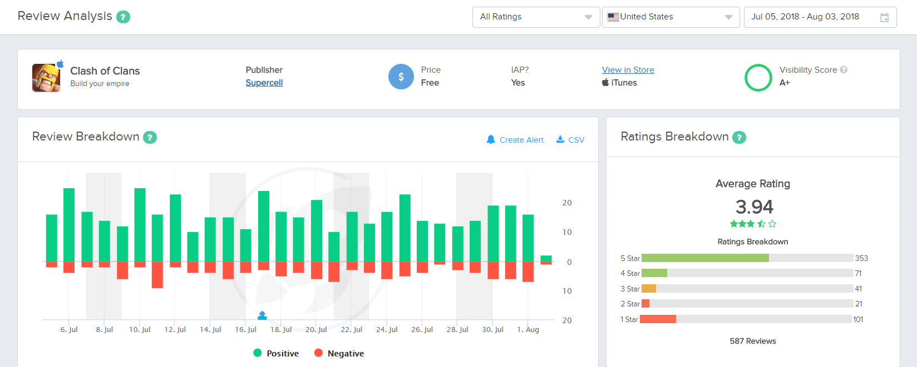This screenshot has width=917, height=367.
Task: Click the Clash of Clans app icon
Action: coord(46,78)
